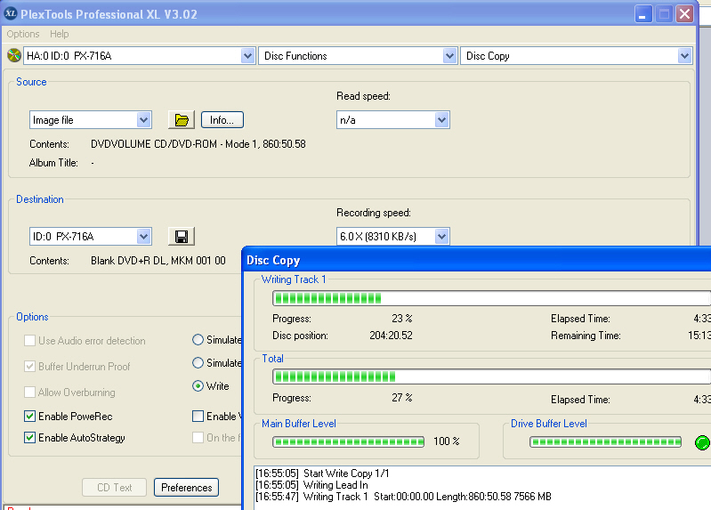Open the Read speed n/a dropdown
This screenshot has height=510, width=711.
tap(441, 120)
